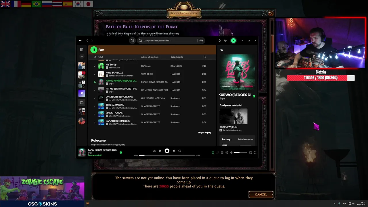
Task: Click Znajdź więcej link
Action: 204,133
